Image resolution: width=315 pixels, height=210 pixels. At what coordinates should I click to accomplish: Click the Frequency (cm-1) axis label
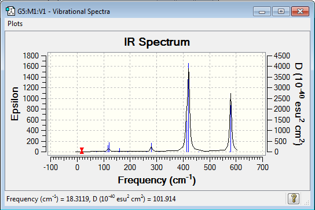[x=157, y=180]
